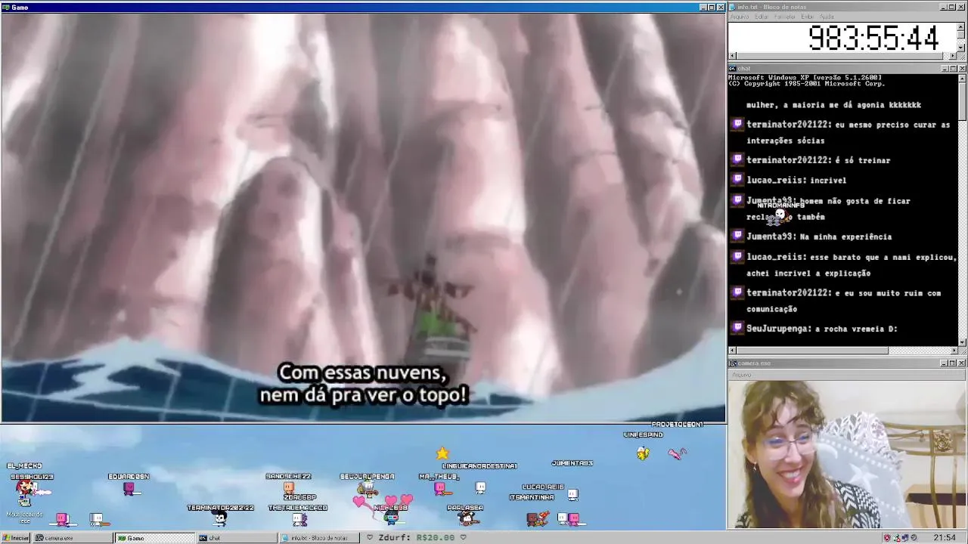Screen dimensions: 968x544
Task: Click the camera.exe window title icon
Action: 733,363
